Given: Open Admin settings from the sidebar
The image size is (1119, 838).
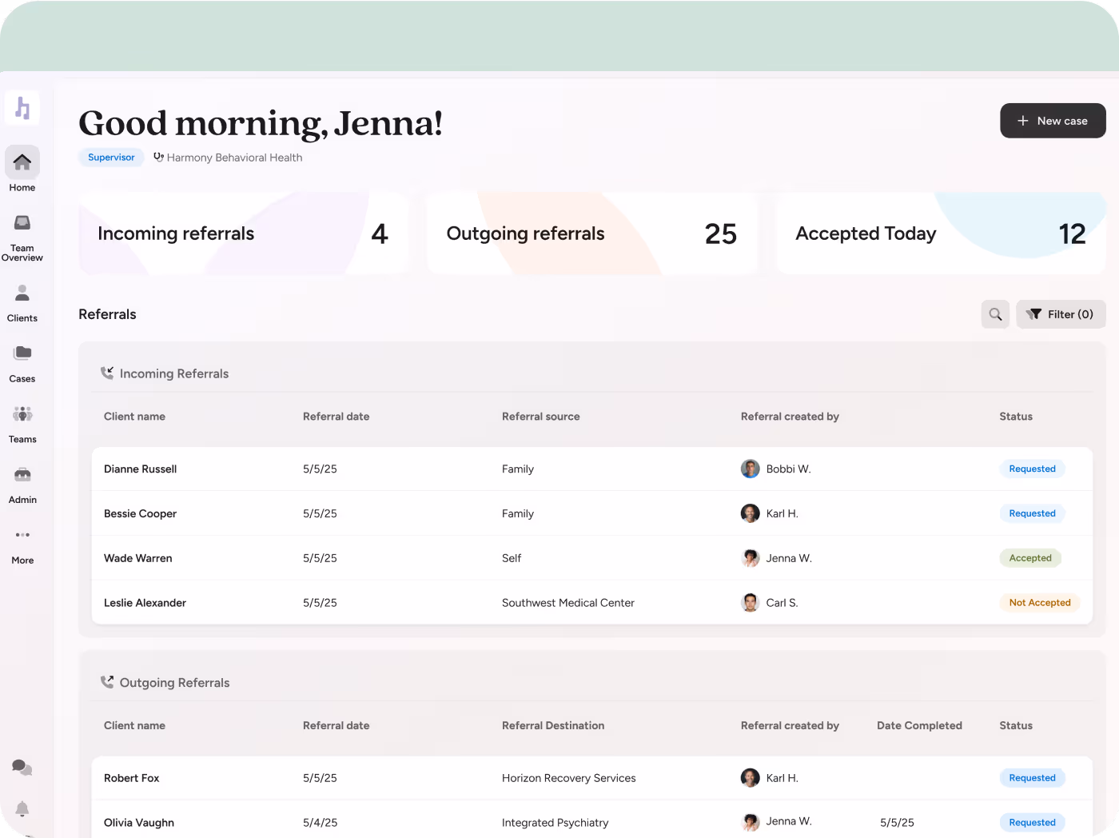Looking at the screenshot, I should [22, 474].
